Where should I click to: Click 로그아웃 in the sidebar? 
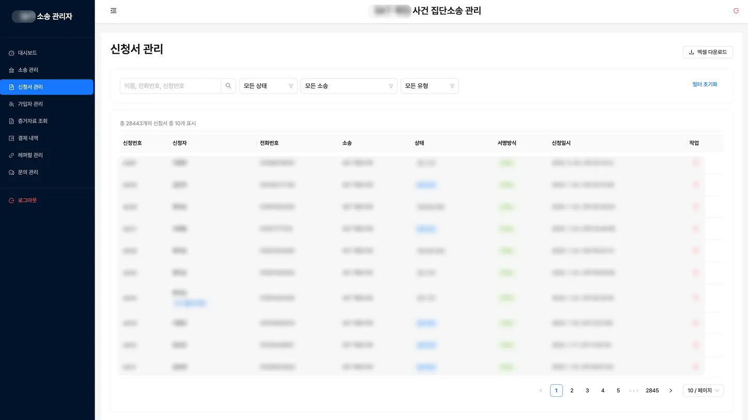(x=47, y=200)
